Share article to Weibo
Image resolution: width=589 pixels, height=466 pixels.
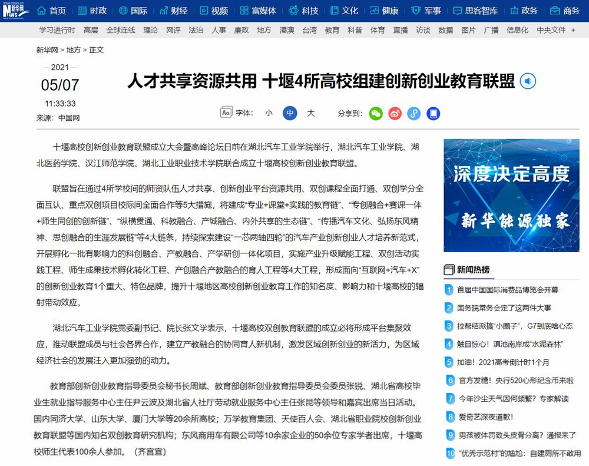[395, 114]
